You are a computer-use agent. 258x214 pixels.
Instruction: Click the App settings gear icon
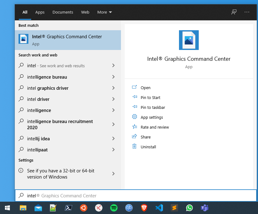pos(135,117)
